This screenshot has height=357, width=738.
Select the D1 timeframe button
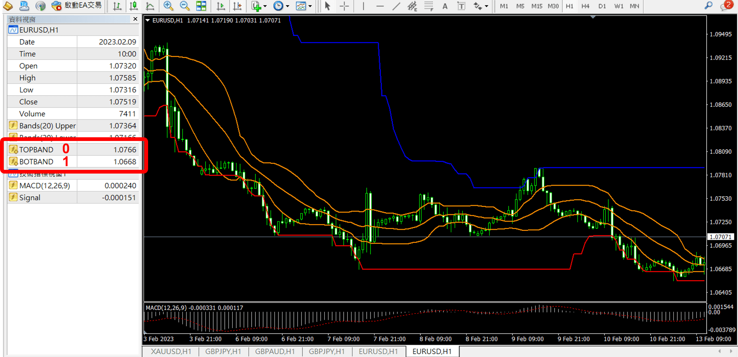[x=602, y=6]
